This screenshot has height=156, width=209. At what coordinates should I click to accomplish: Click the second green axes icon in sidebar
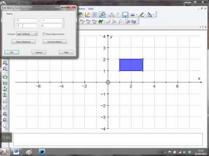5,82
